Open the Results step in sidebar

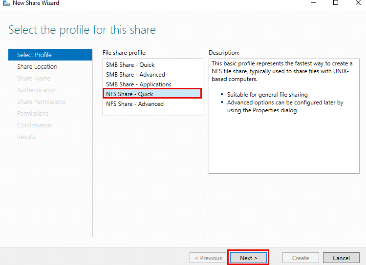click(26, 137)
